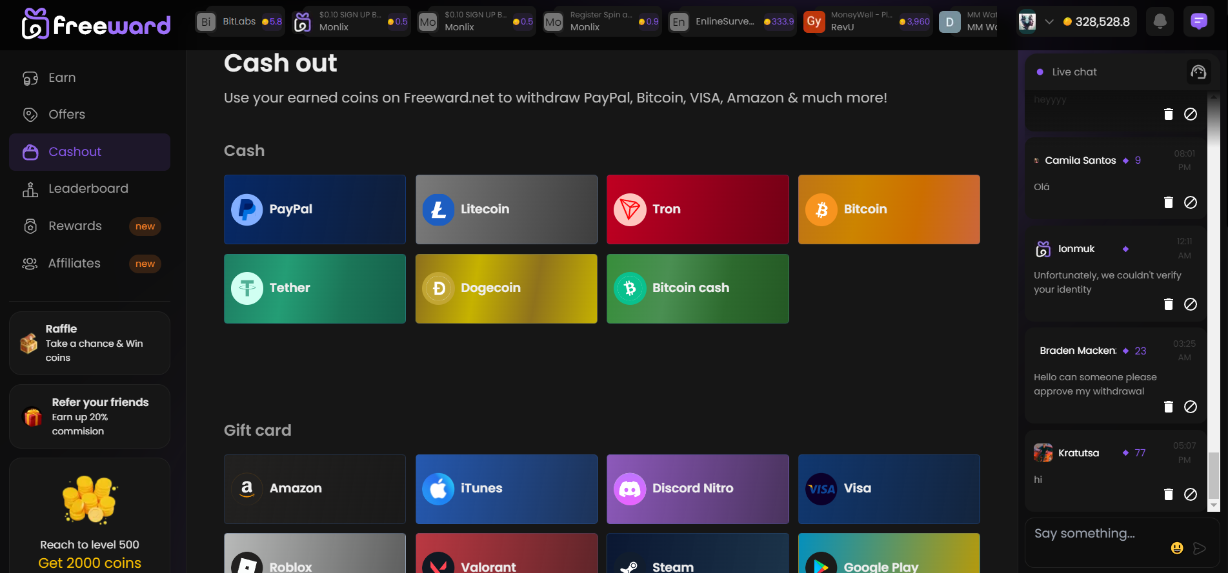Image resolution: width=1228 pixels, height=573 pixels.
Task: Open the Valorant gift card
Action: tap(507, 553)
